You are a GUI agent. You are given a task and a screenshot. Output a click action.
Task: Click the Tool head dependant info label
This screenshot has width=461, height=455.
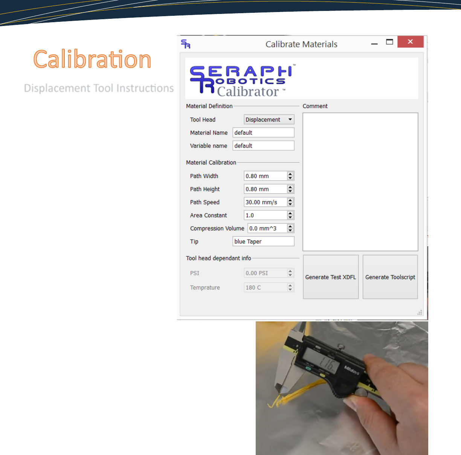pyautogui.click(x=218, y=258)
